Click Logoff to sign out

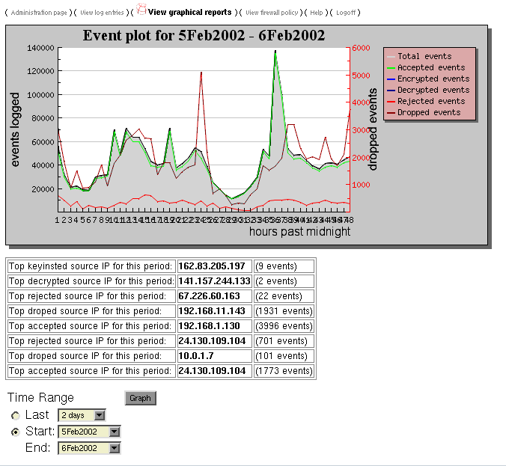[x=347, y=13]
